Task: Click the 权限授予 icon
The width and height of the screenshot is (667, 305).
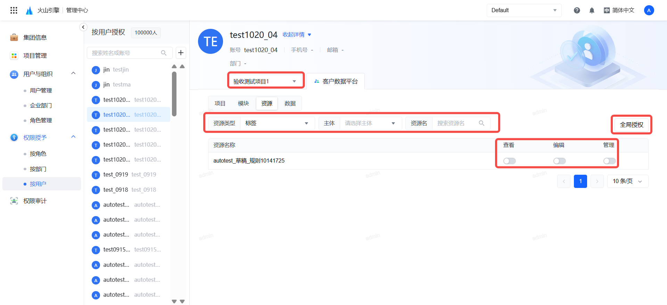Action: coord(14,138)
